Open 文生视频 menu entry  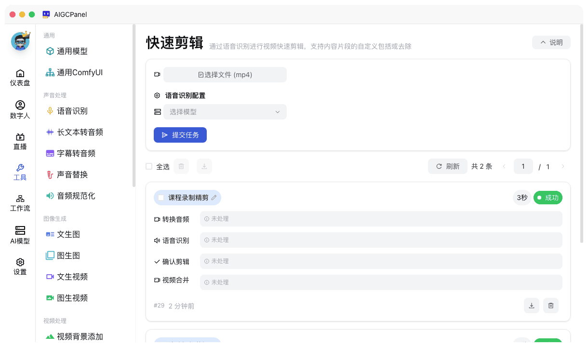72,277
